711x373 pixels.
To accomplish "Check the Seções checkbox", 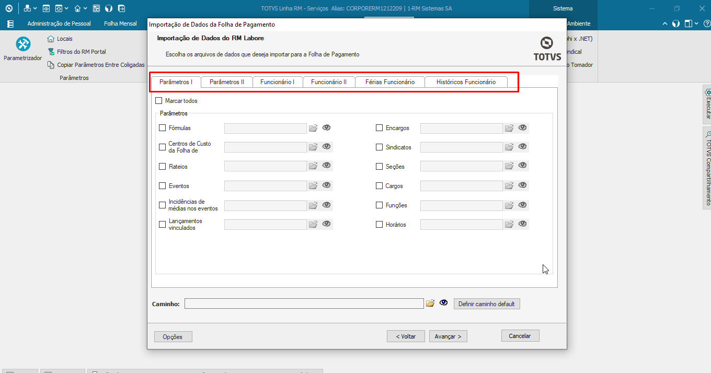I will (x=380, y=166).
